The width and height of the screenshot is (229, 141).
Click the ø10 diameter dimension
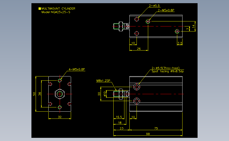point(105,94)
